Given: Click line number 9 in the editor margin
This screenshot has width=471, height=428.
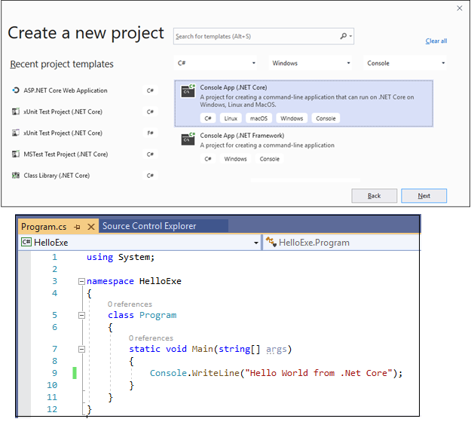Looking at the screenshot, I should pyautogui.click(x=54, y=373).
